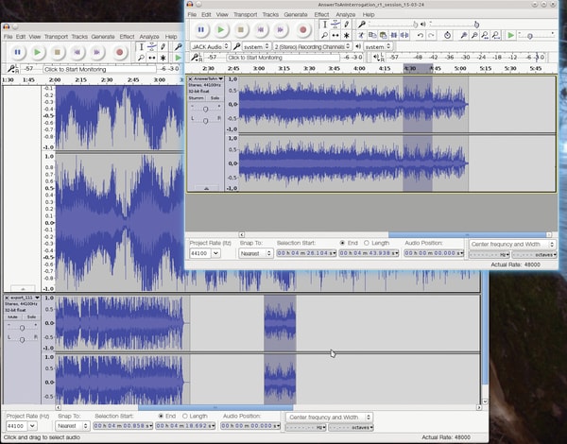This screenshot has height=444, width=567.
Task: Open JACK Audio host dropdown
Action: coord(210,46)
